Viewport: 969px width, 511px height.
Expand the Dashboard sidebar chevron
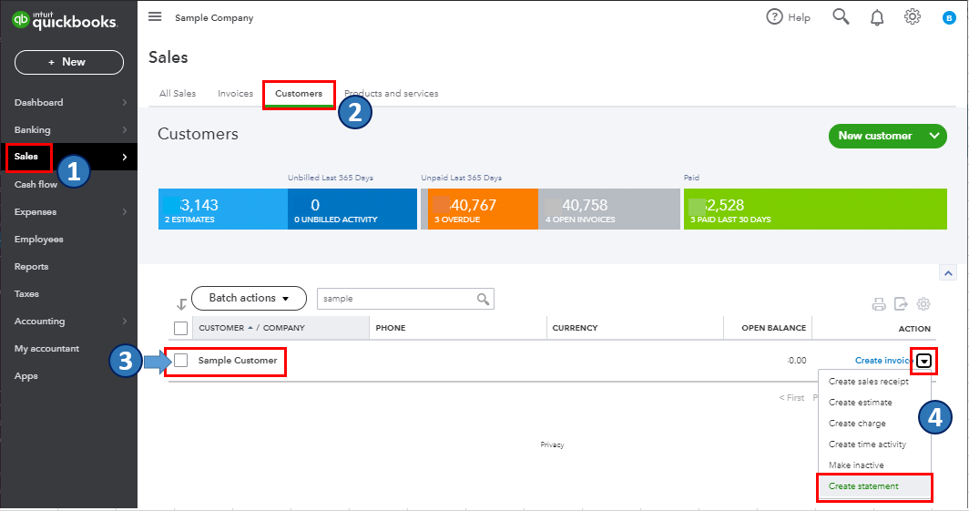coord(124,103)
